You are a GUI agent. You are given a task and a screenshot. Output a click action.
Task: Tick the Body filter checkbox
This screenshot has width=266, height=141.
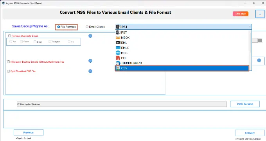coord(35,42)
